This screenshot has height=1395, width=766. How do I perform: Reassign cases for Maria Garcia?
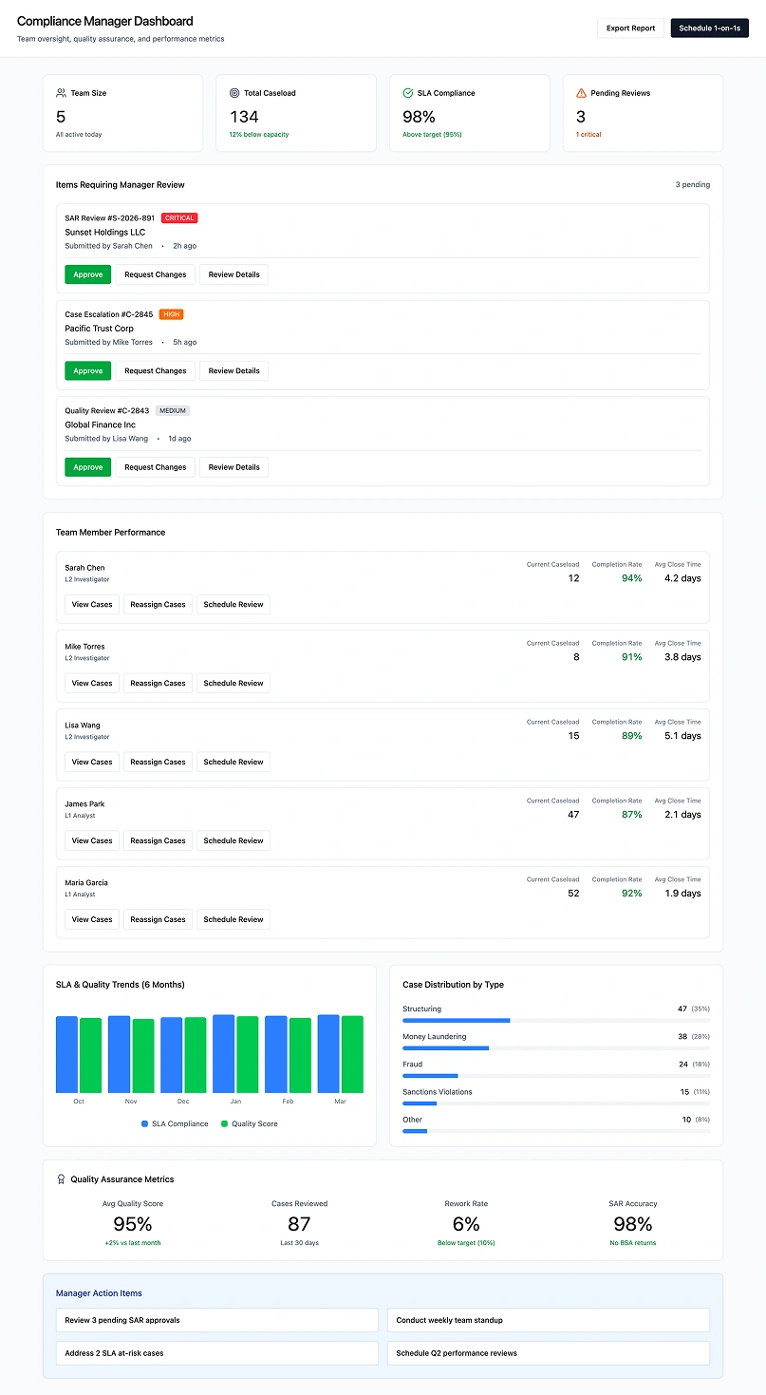(x=158, y=919)
